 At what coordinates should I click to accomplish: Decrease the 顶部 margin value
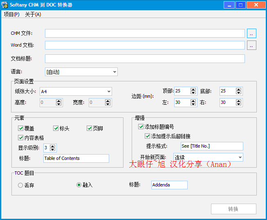click(x=193, y=93)
